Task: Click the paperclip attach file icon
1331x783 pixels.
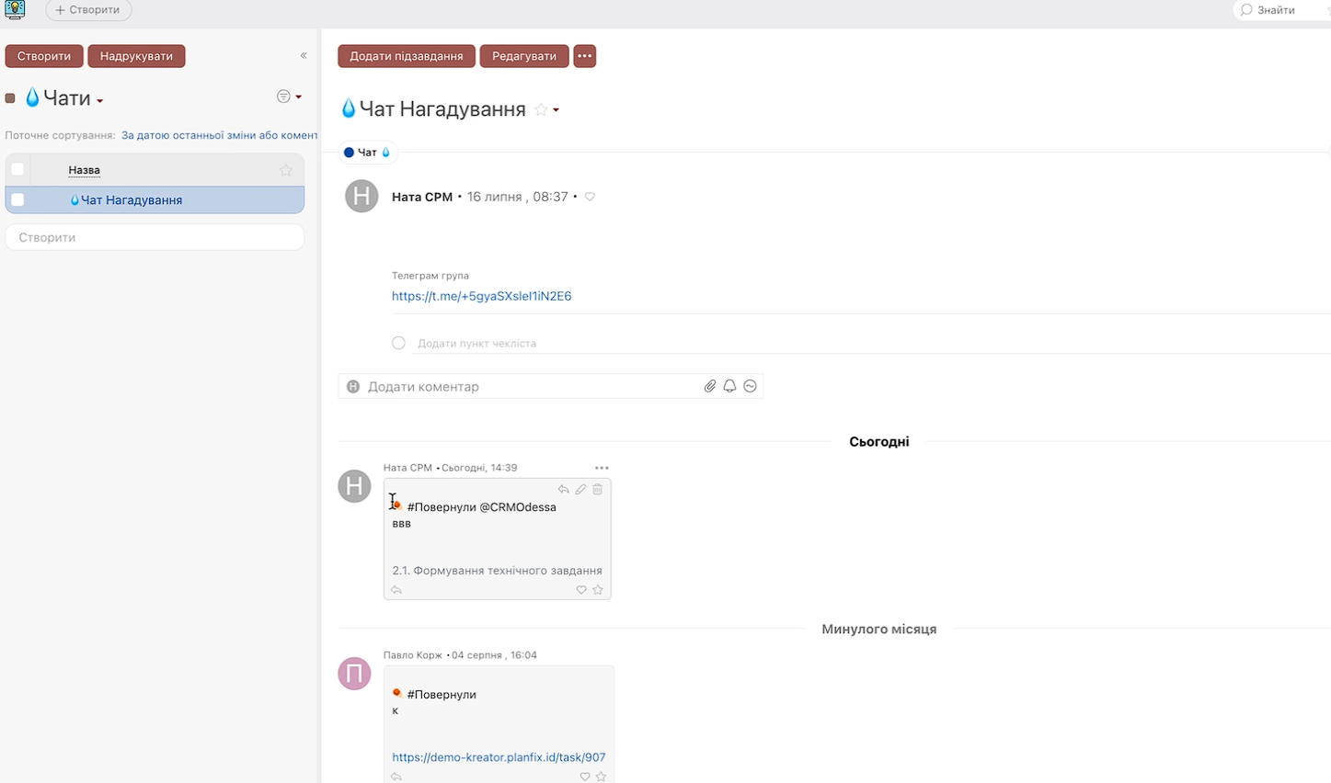Action: click(709, 387)
